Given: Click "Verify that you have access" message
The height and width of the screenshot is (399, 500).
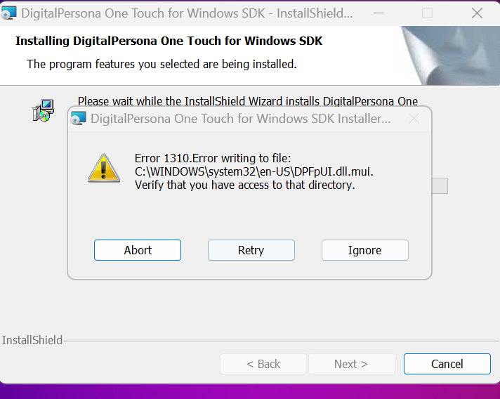Looking at the screenshot, I should (x=245, y=185).
